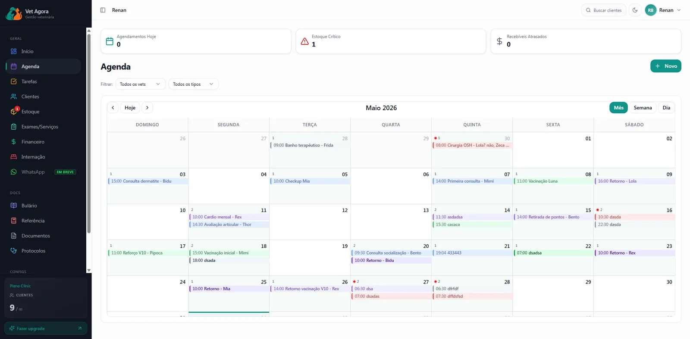
Task: Switch calendar to Dia view
Action: (666, 108)
